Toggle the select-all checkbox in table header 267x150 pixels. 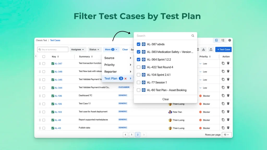point(44,57)
